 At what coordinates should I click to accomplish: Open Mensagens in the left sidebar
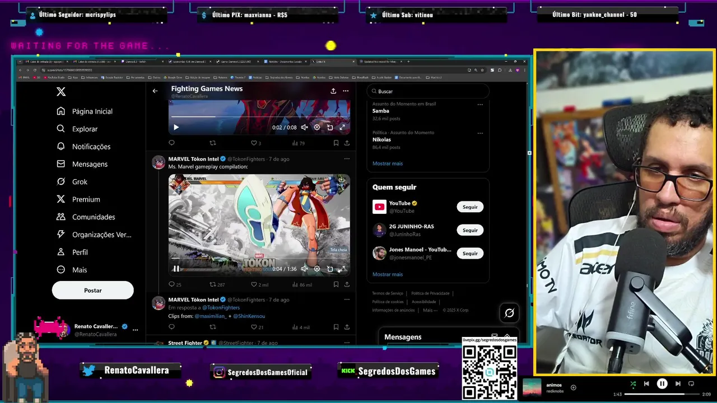[x=82, y=164]
